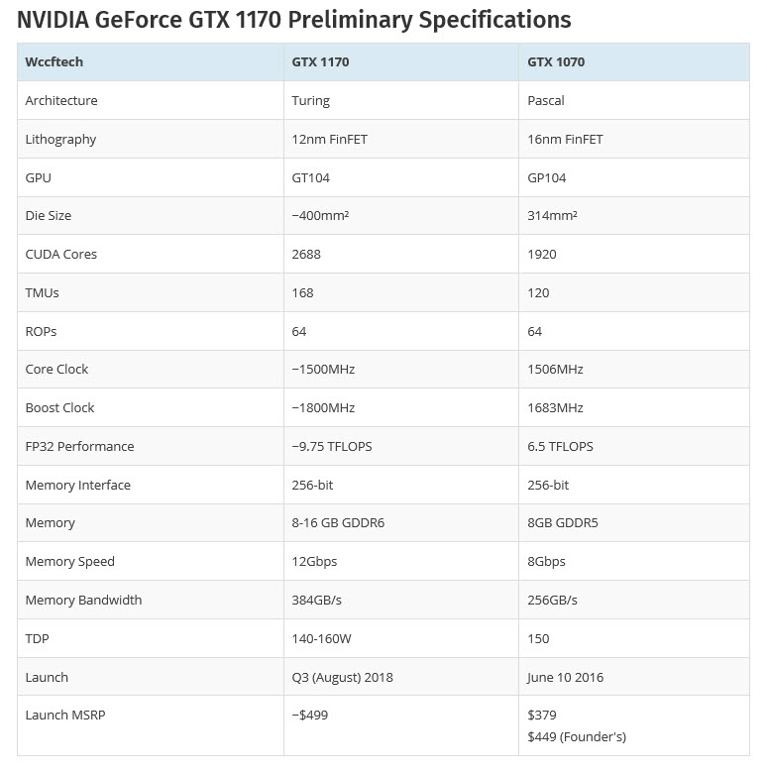This screenshot has height=773, width=767.
Task: Click the Q3 (August) 2018 launch cell
Action: (x=342, y=677)
